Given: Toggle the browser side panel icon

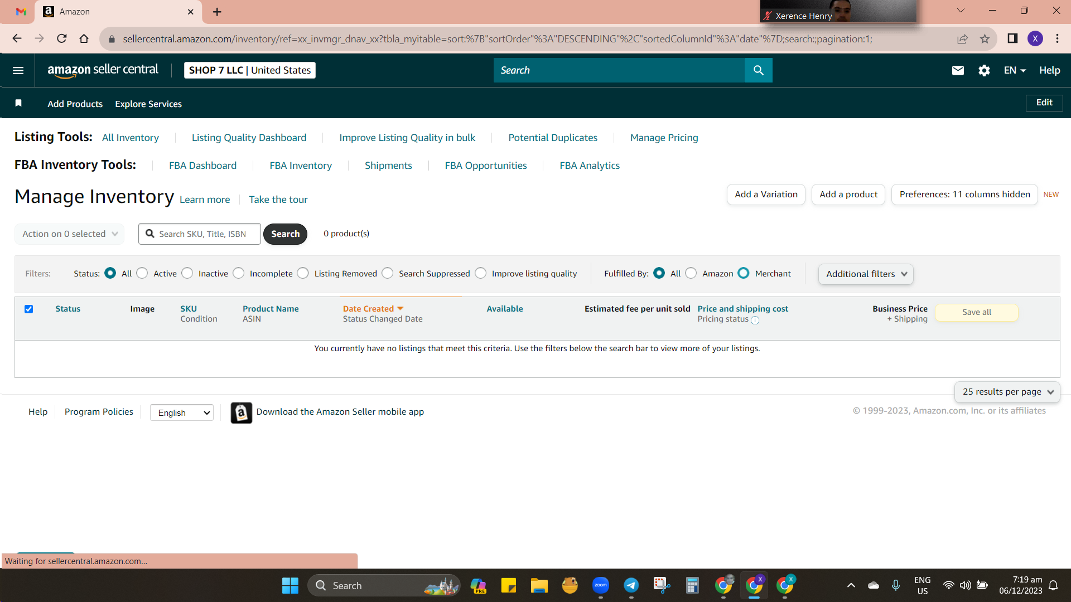Looking at the screenshot, I should pyautogui.click(x=1012, y=38).
